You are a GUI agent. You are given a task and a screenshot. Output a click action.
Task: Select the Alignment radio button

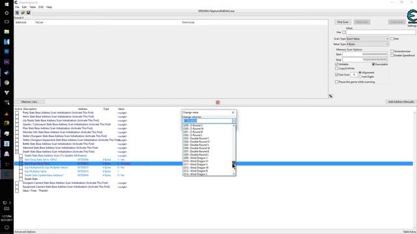tap(360, 72)
